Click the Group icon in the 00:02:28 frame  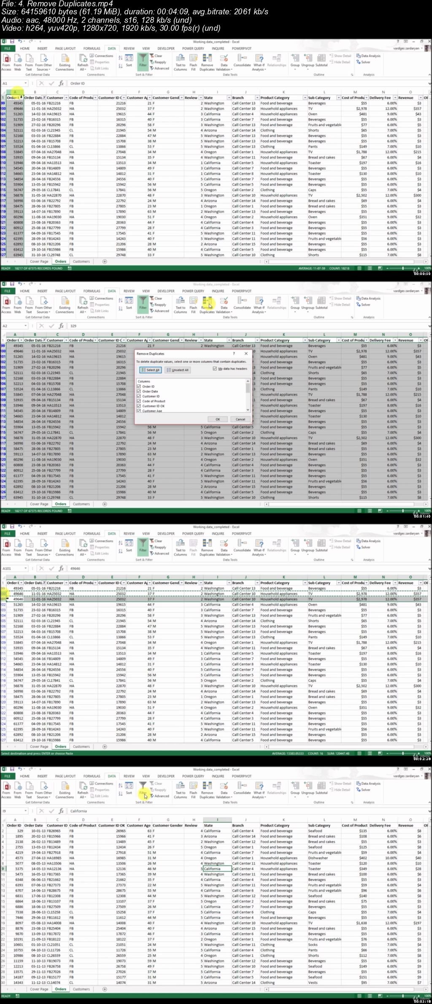(x=295, y=545)
